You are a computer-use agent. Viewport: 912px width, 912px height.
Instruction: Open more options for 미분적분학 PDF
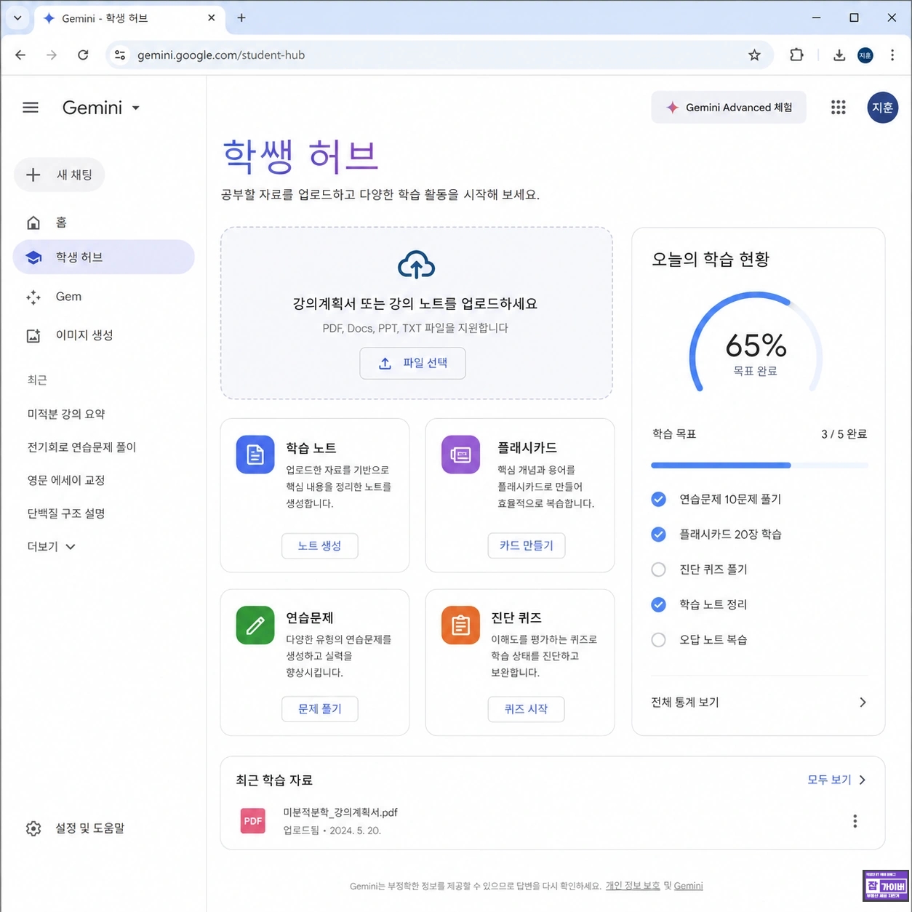(x=855, y=821)
